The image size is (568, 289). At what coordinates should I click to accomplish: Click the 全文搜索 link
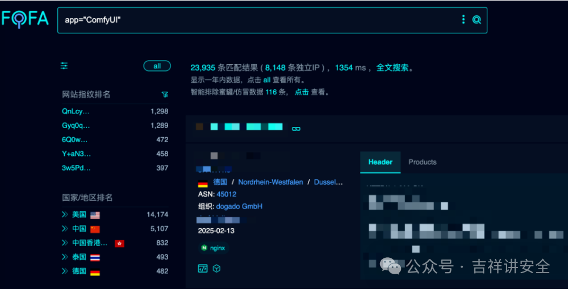click(392, 67)
